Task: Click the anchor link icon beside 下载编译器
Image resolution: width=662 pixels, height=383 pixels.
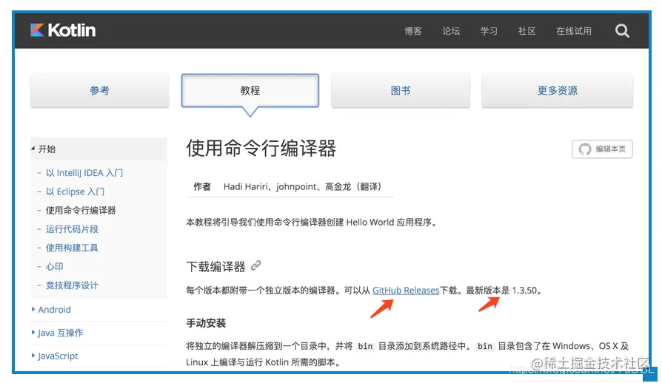Action: (x=256, y=266)
